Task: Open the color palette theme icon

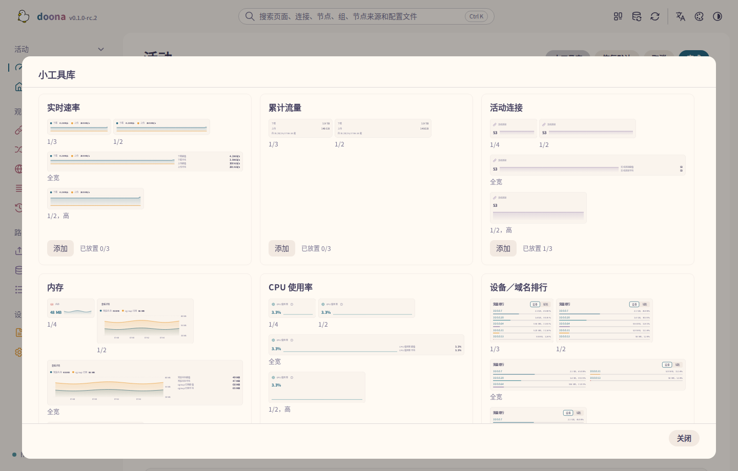Action: click(x=699, y=16)
